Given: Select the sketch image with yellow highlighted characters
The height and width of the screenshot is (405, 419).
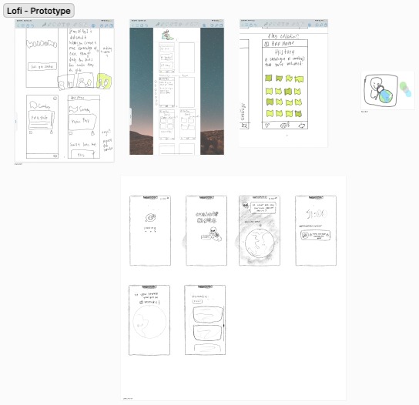Looking at the screenshot, I should click(x=65, y=91).
